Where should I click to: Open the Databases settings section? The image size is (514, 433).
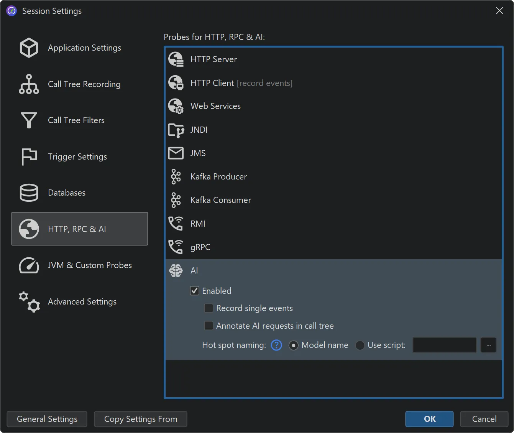point(66,193)
